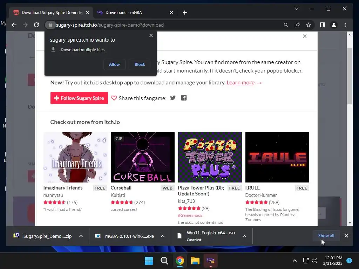The image size is (359, 269).
Task: Allow downloading multiple files
Action: point(114,64)
